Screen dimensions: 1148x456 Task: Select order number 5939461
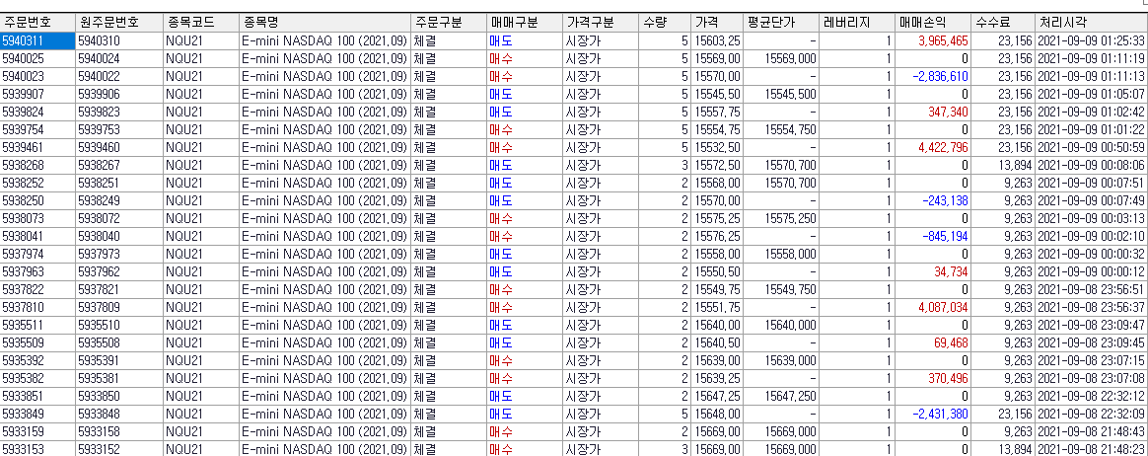pyautogui.click(x=37, y=147)
